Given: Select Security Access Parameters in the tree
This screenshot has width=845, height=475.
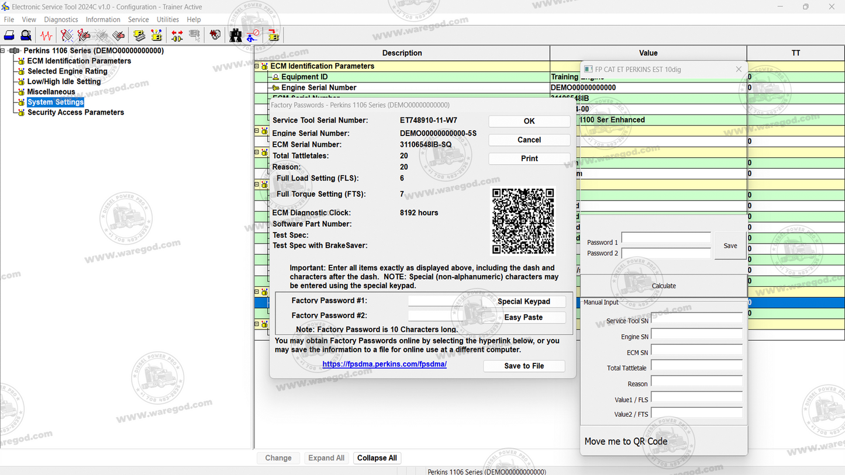Looking at the screenshot, I should (75, 112).
